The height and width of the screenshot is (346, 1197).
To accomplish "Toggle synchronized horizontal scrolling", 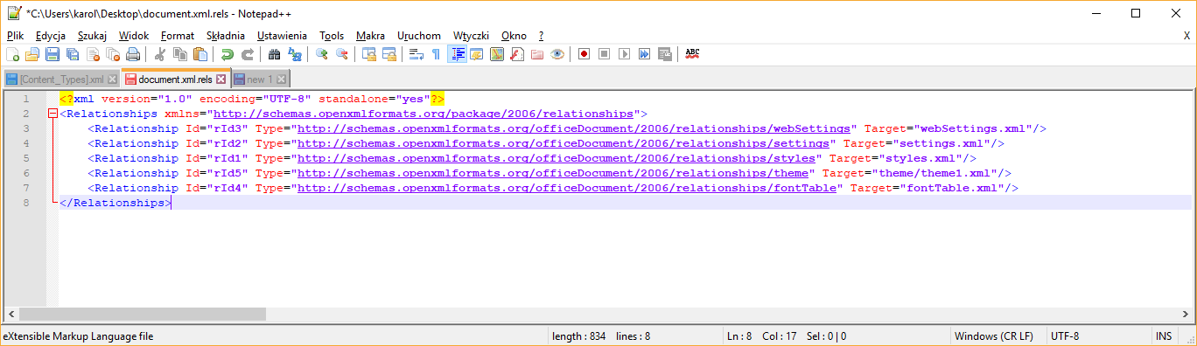I will pos(388,54).
